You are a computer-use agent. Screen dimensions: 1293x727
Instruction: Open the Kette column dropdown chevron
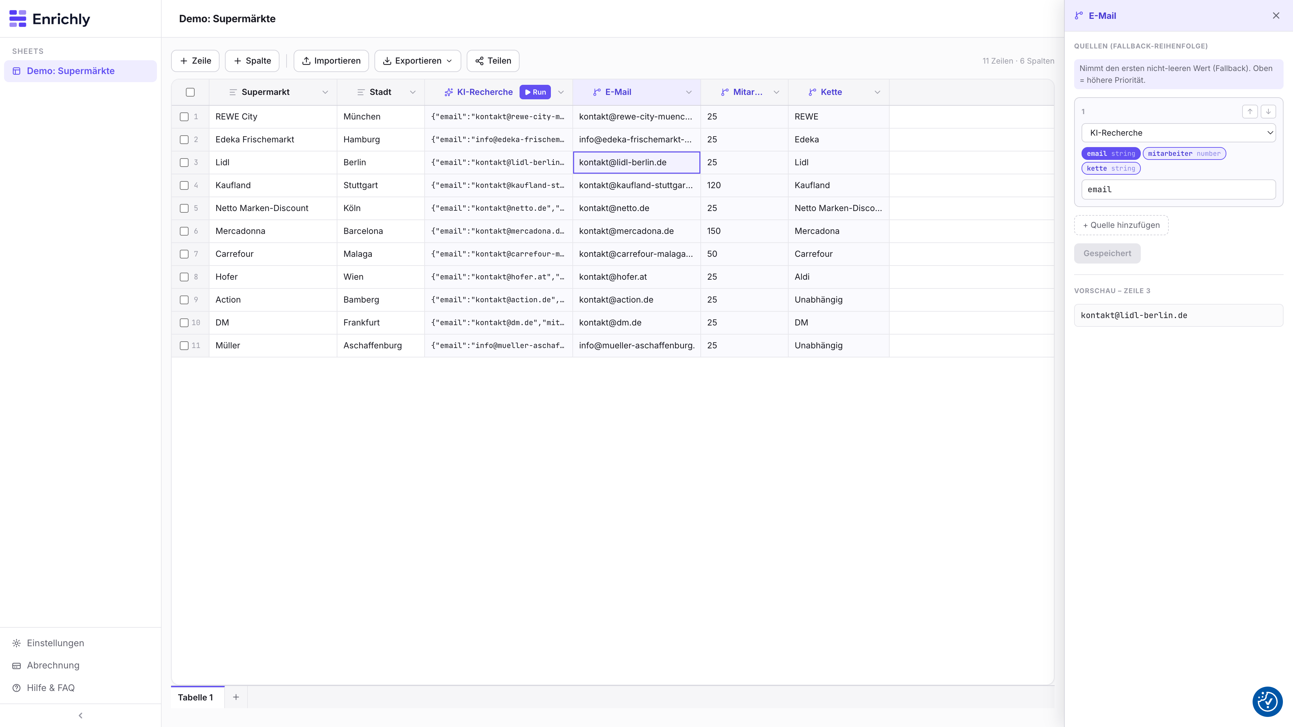pos(877,92)
